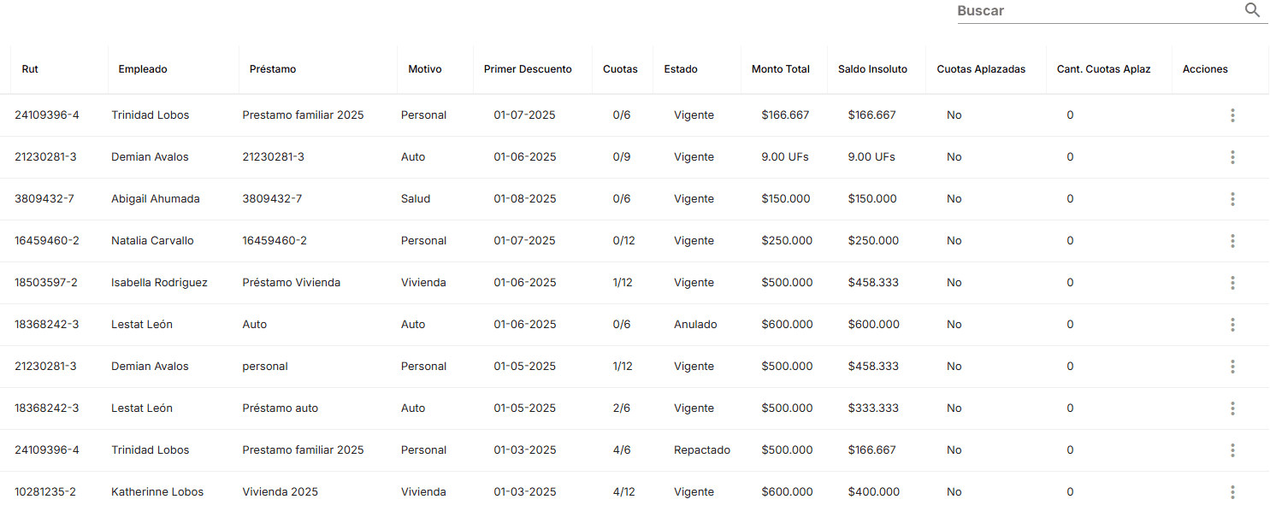Focus the Buscar search field
The image size is (1270, 511).
click(1097, 11)
